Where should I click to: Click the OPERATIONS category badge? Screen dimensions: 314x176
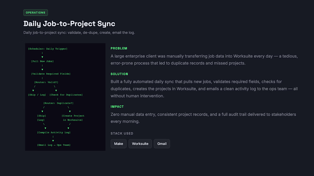[x=35, y=13]
